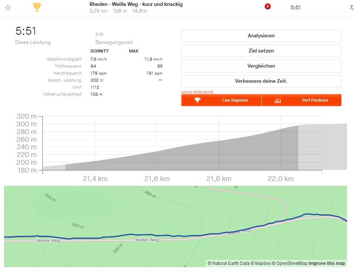Open the Analysieren view
Image resolution: width=354 pixels, height=273 pixels.
[x=261, y=36]
